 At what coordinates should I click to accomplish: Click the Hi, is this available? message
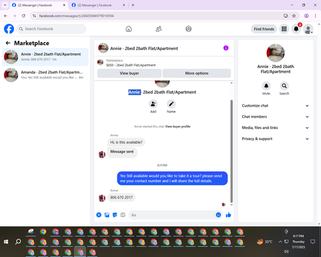pos(126,142)
